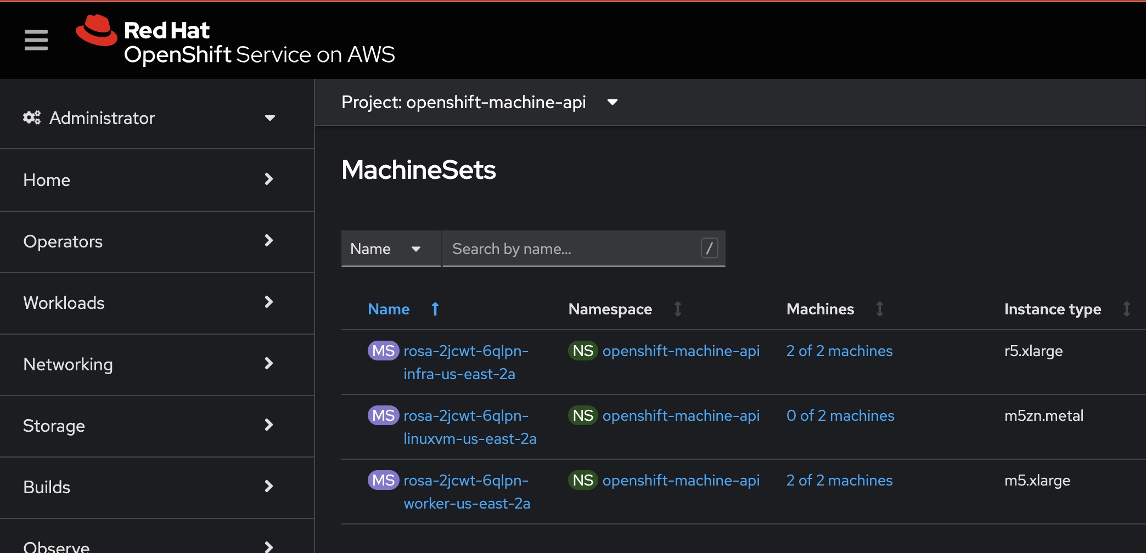
Task: Click the MachineSets page heading
Action: tap(419, 170)
